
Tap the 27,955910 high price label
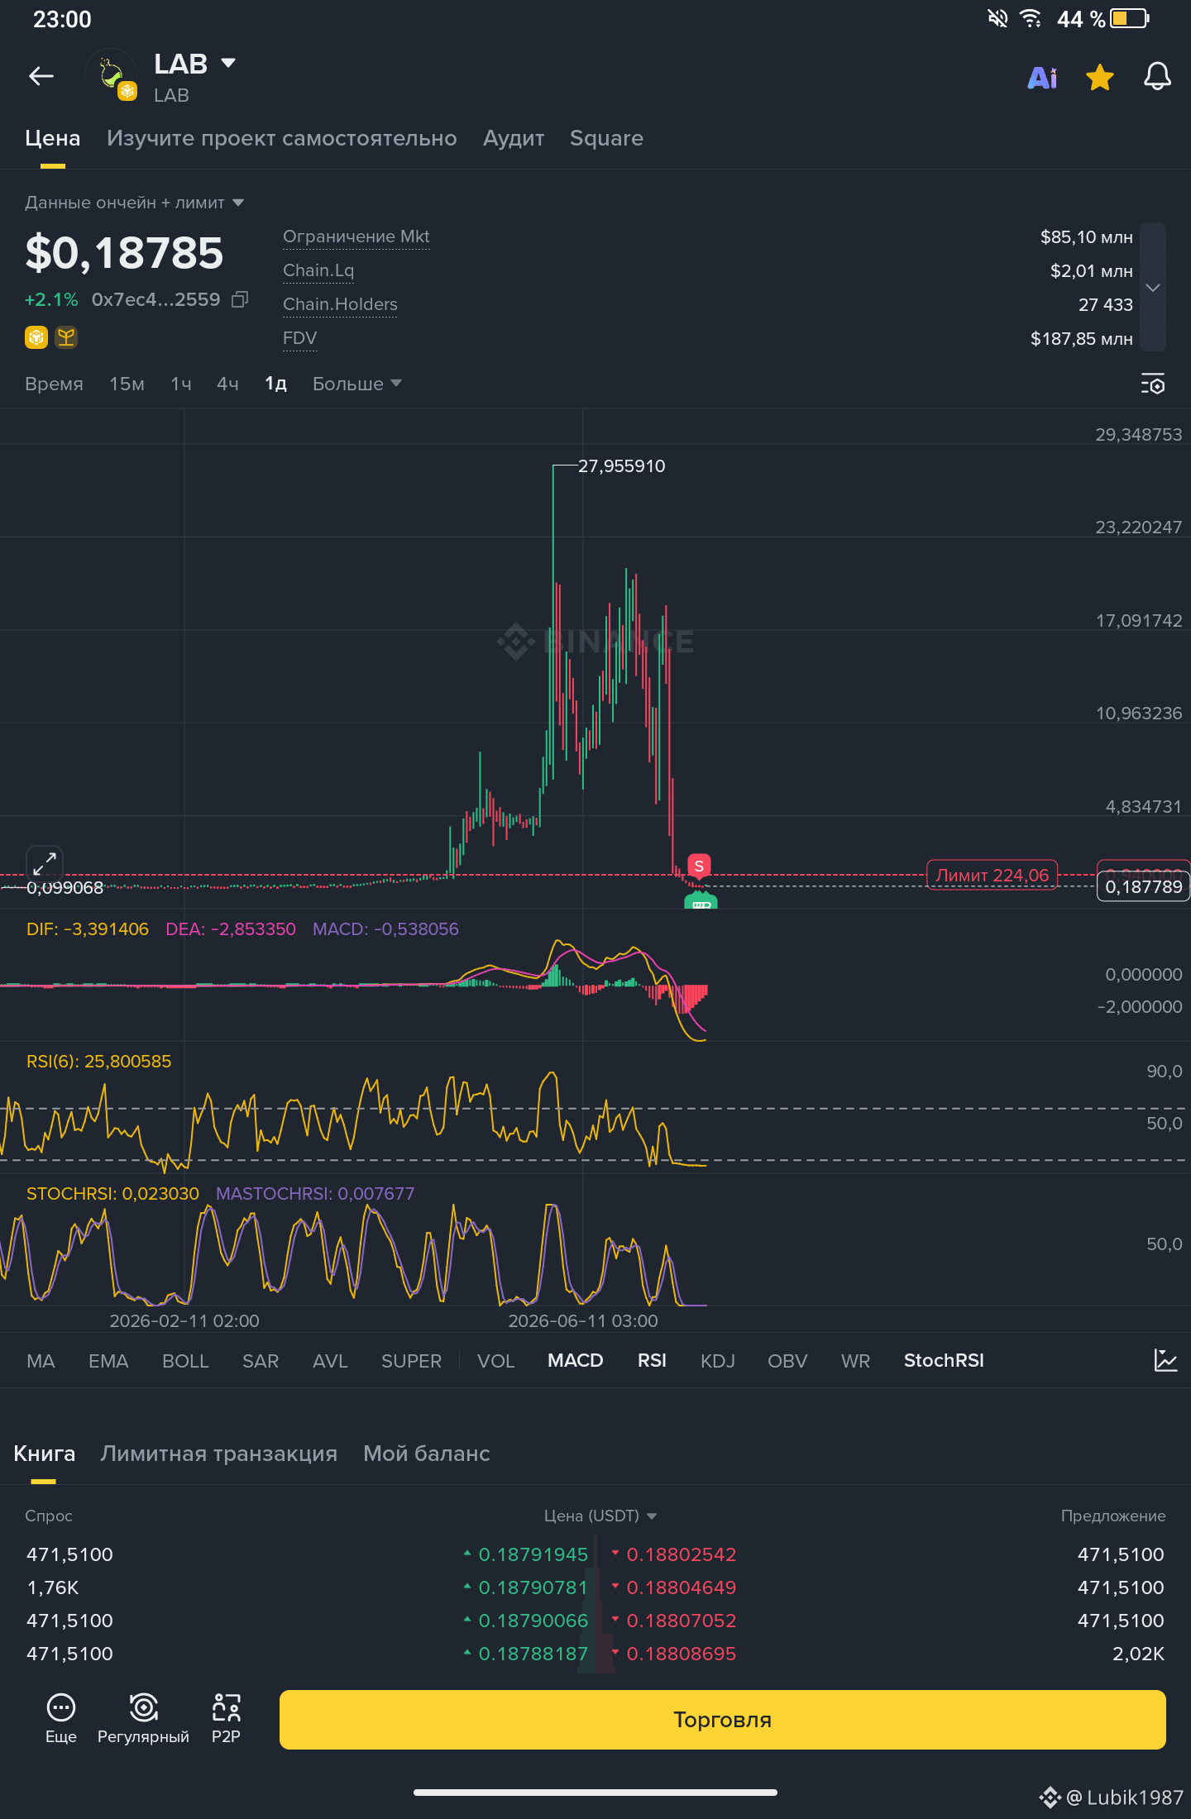(621, 466)
